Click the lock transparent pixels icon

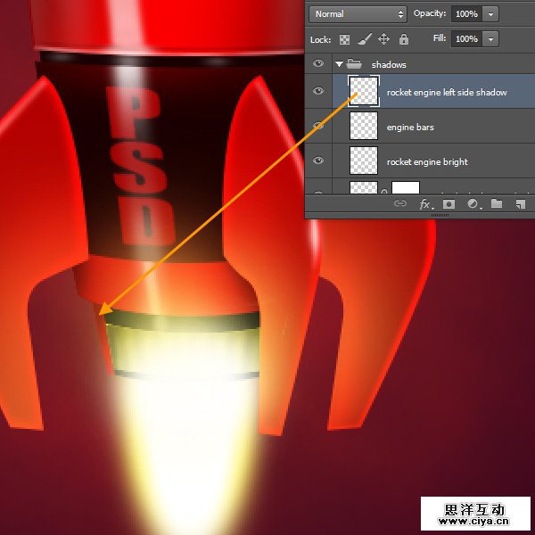(345, 39)
